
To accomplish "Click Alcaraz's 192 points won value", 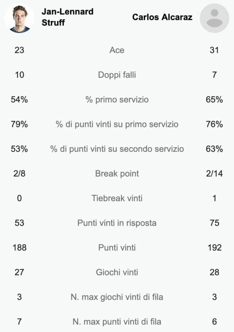I will (214, 248).
